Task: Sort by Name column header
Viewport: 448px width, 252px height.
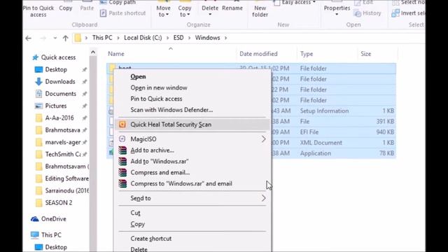Action: click(116, 54)
